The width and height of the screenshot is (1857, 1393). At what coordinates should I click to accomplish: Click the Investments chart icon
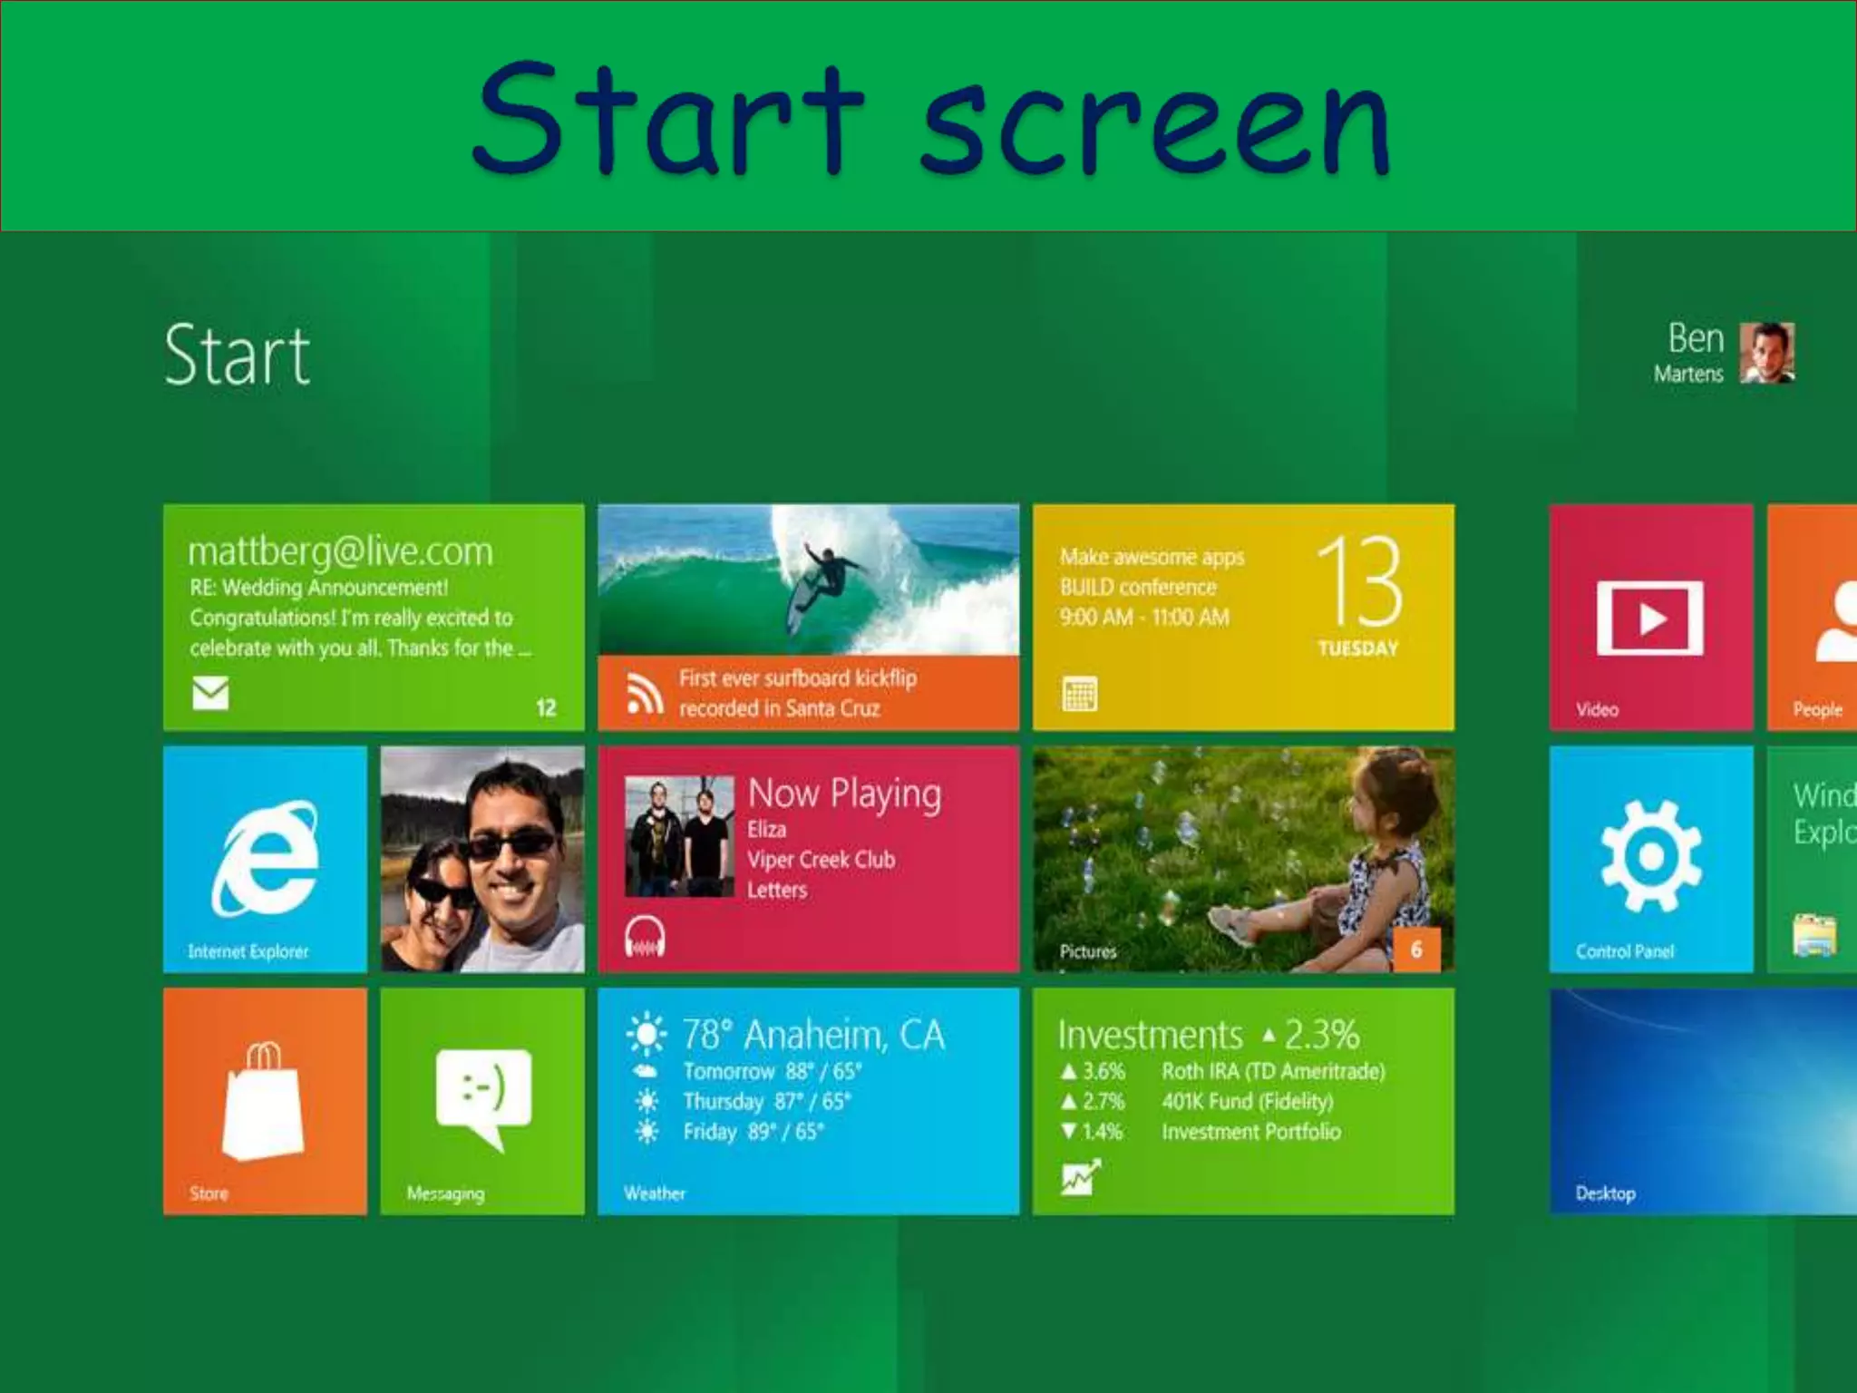(x=1080, y=1176)
